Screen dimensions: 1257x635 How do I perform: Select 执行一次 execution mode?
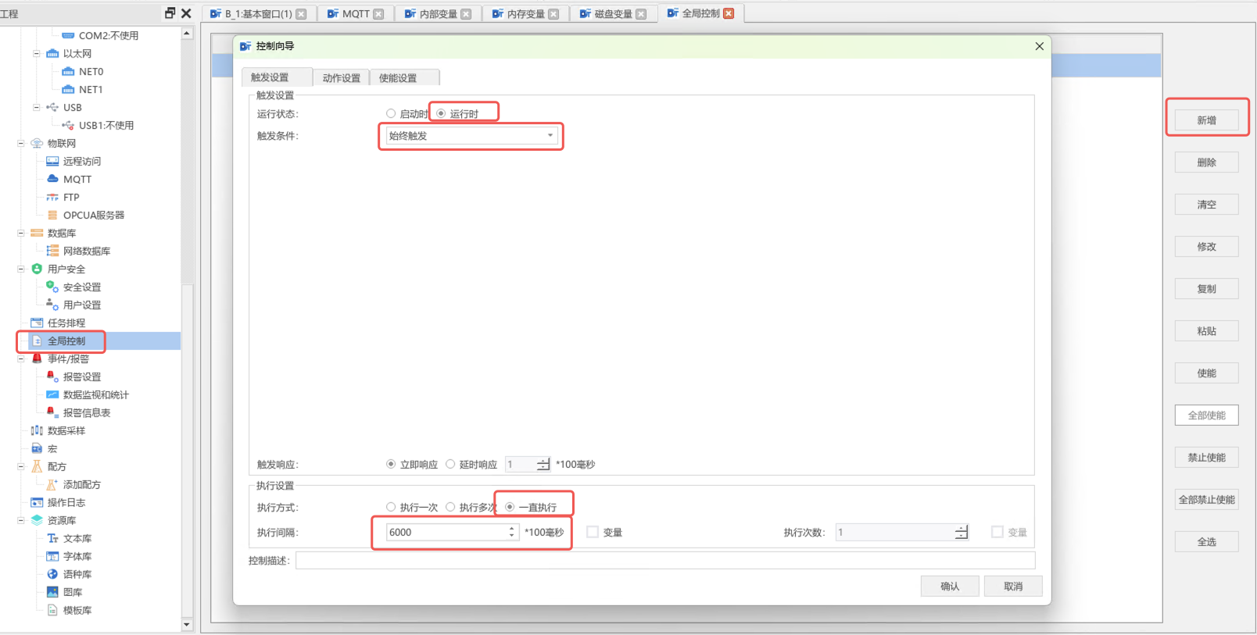pos(391,507)
